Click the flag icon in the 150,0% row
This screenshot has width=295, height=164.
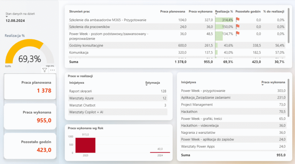coord(238,27)
